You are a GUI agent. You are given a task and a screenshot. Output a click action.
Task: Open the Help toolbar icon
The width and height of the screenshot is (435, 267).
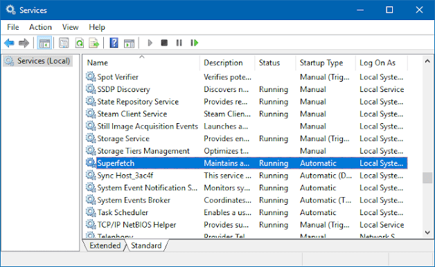pos(114,43)
